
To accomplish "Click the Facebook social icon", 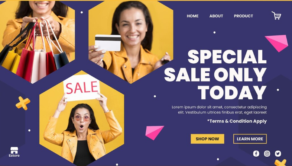I will coord(256,153).
